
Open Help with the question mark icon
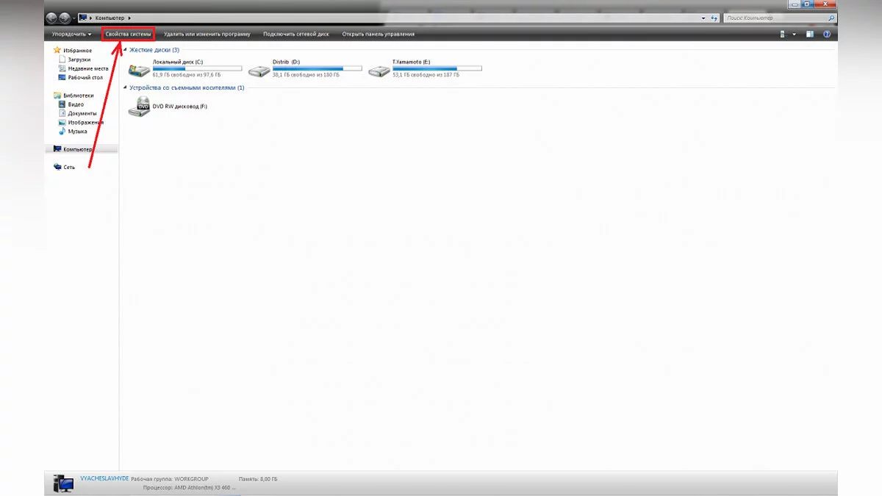[827, 34]
